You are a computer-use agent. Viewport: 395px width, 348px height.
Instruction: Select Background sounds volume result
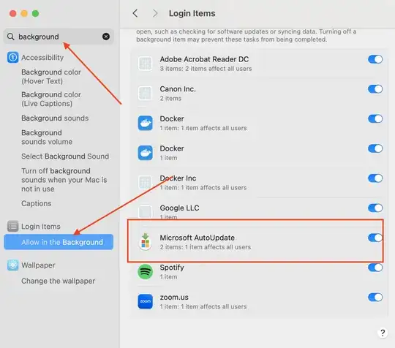(47, 137)
